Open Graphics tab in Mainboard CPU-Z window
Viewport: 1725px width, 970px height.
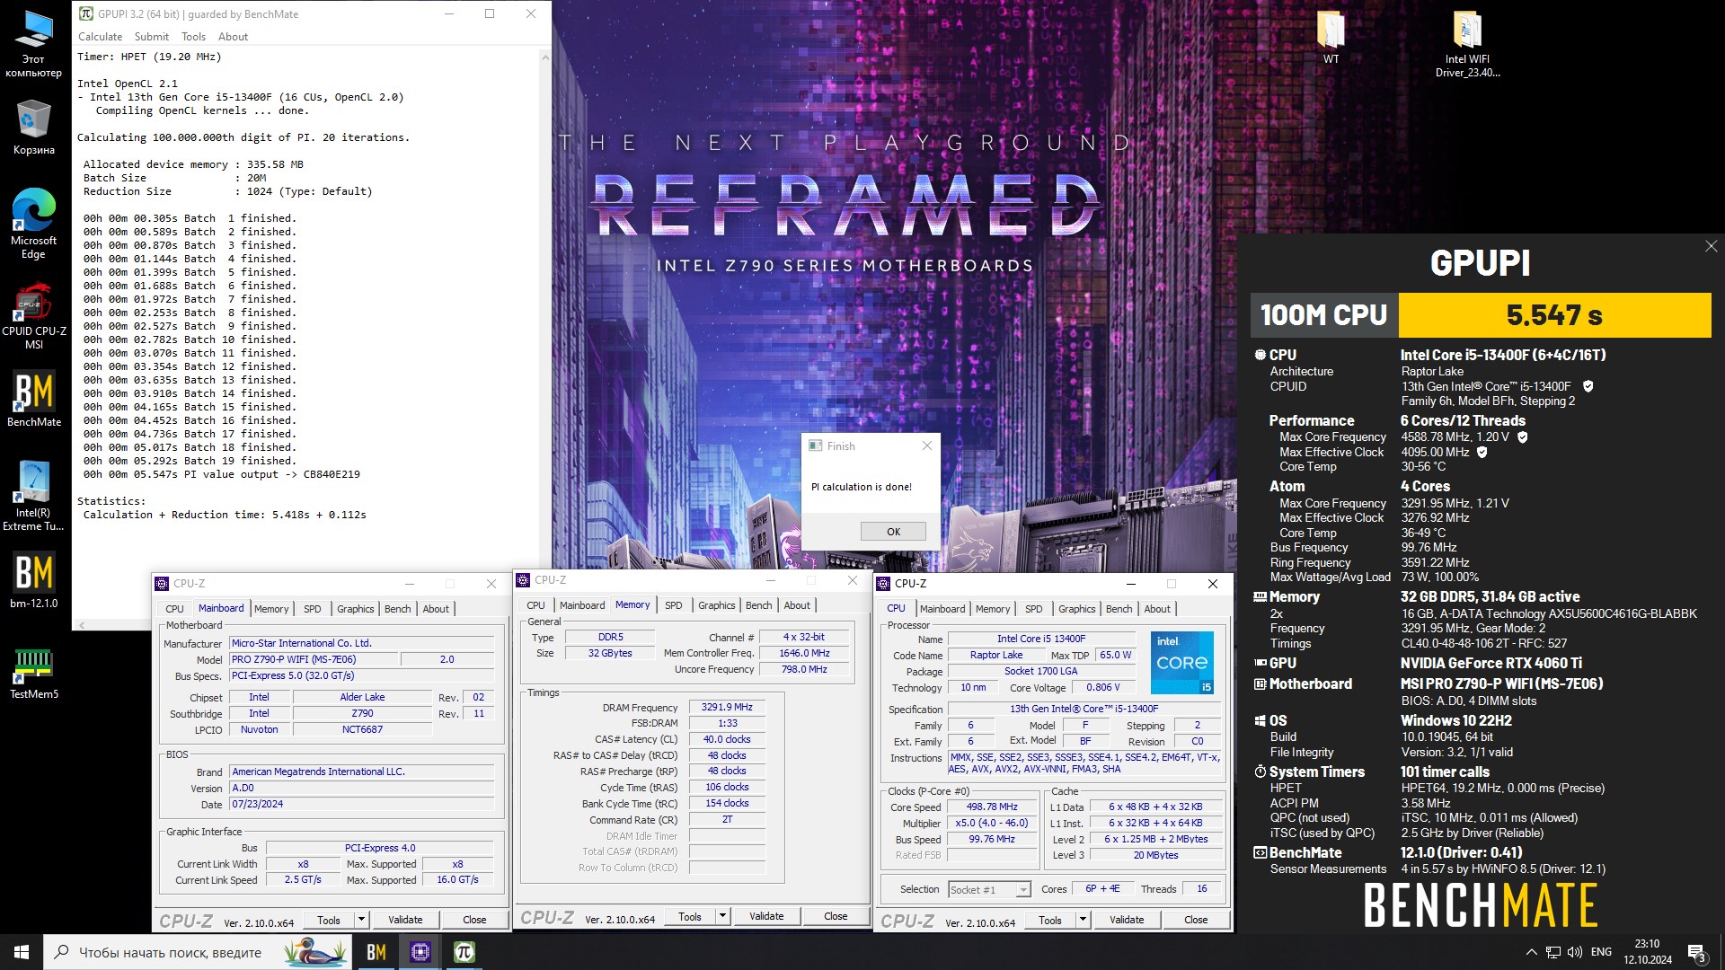pyautogui.click(x=355, y=609)
